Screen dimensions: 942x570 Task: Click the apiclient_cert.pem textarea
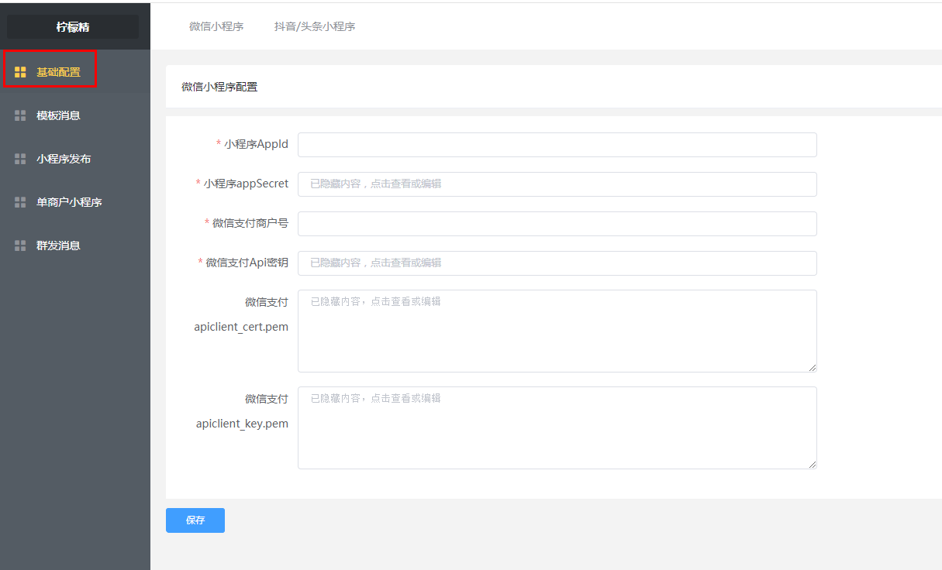[x=557, y=331]
